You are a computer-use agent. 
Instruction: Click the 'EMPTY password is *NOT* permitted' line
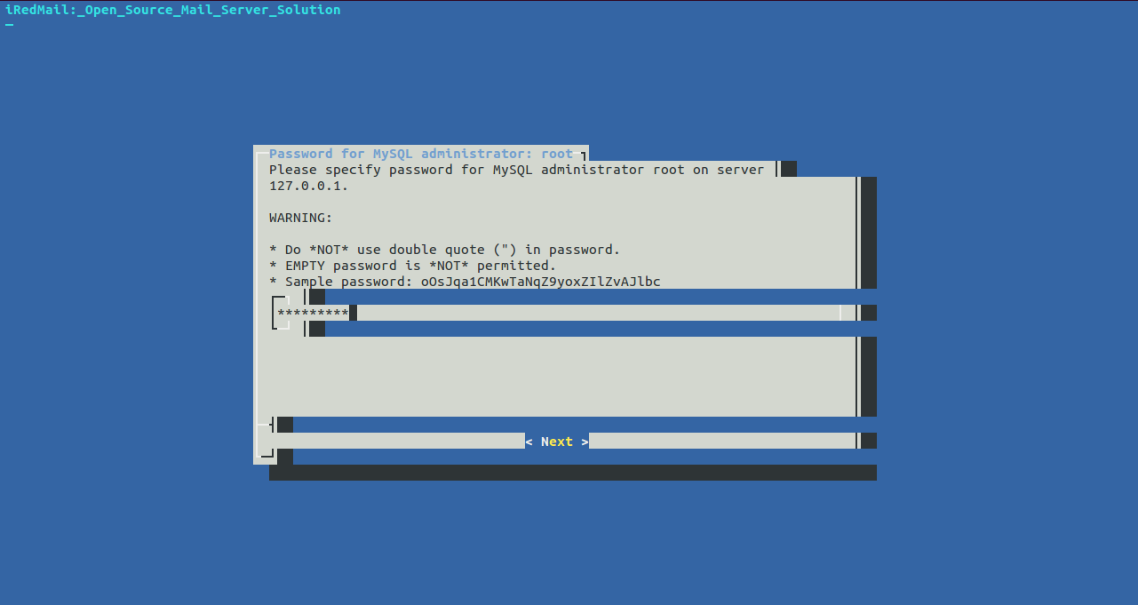413,266
